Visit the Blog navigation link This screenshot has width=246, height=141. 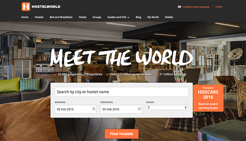[x=138, y=17]
